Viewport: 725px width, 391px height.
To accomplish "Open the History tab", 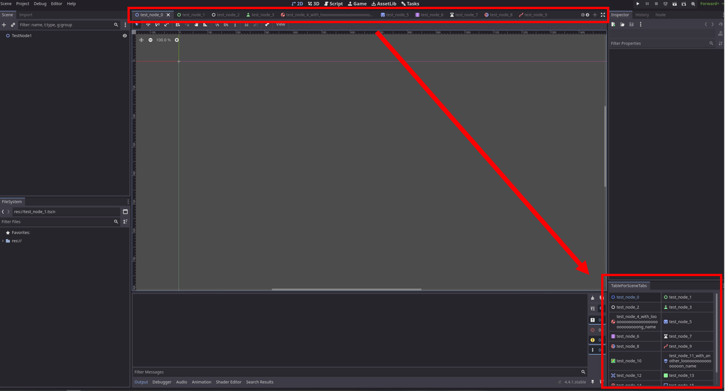I will point(642,15).
